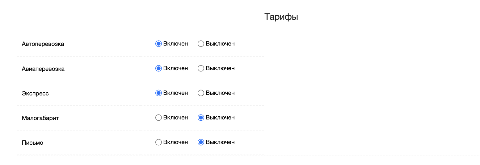Click the 'Выключен' text in the Экспресс row
Image resolution: width=480 pixels, height=165 pixels.
tap(220, 93)
